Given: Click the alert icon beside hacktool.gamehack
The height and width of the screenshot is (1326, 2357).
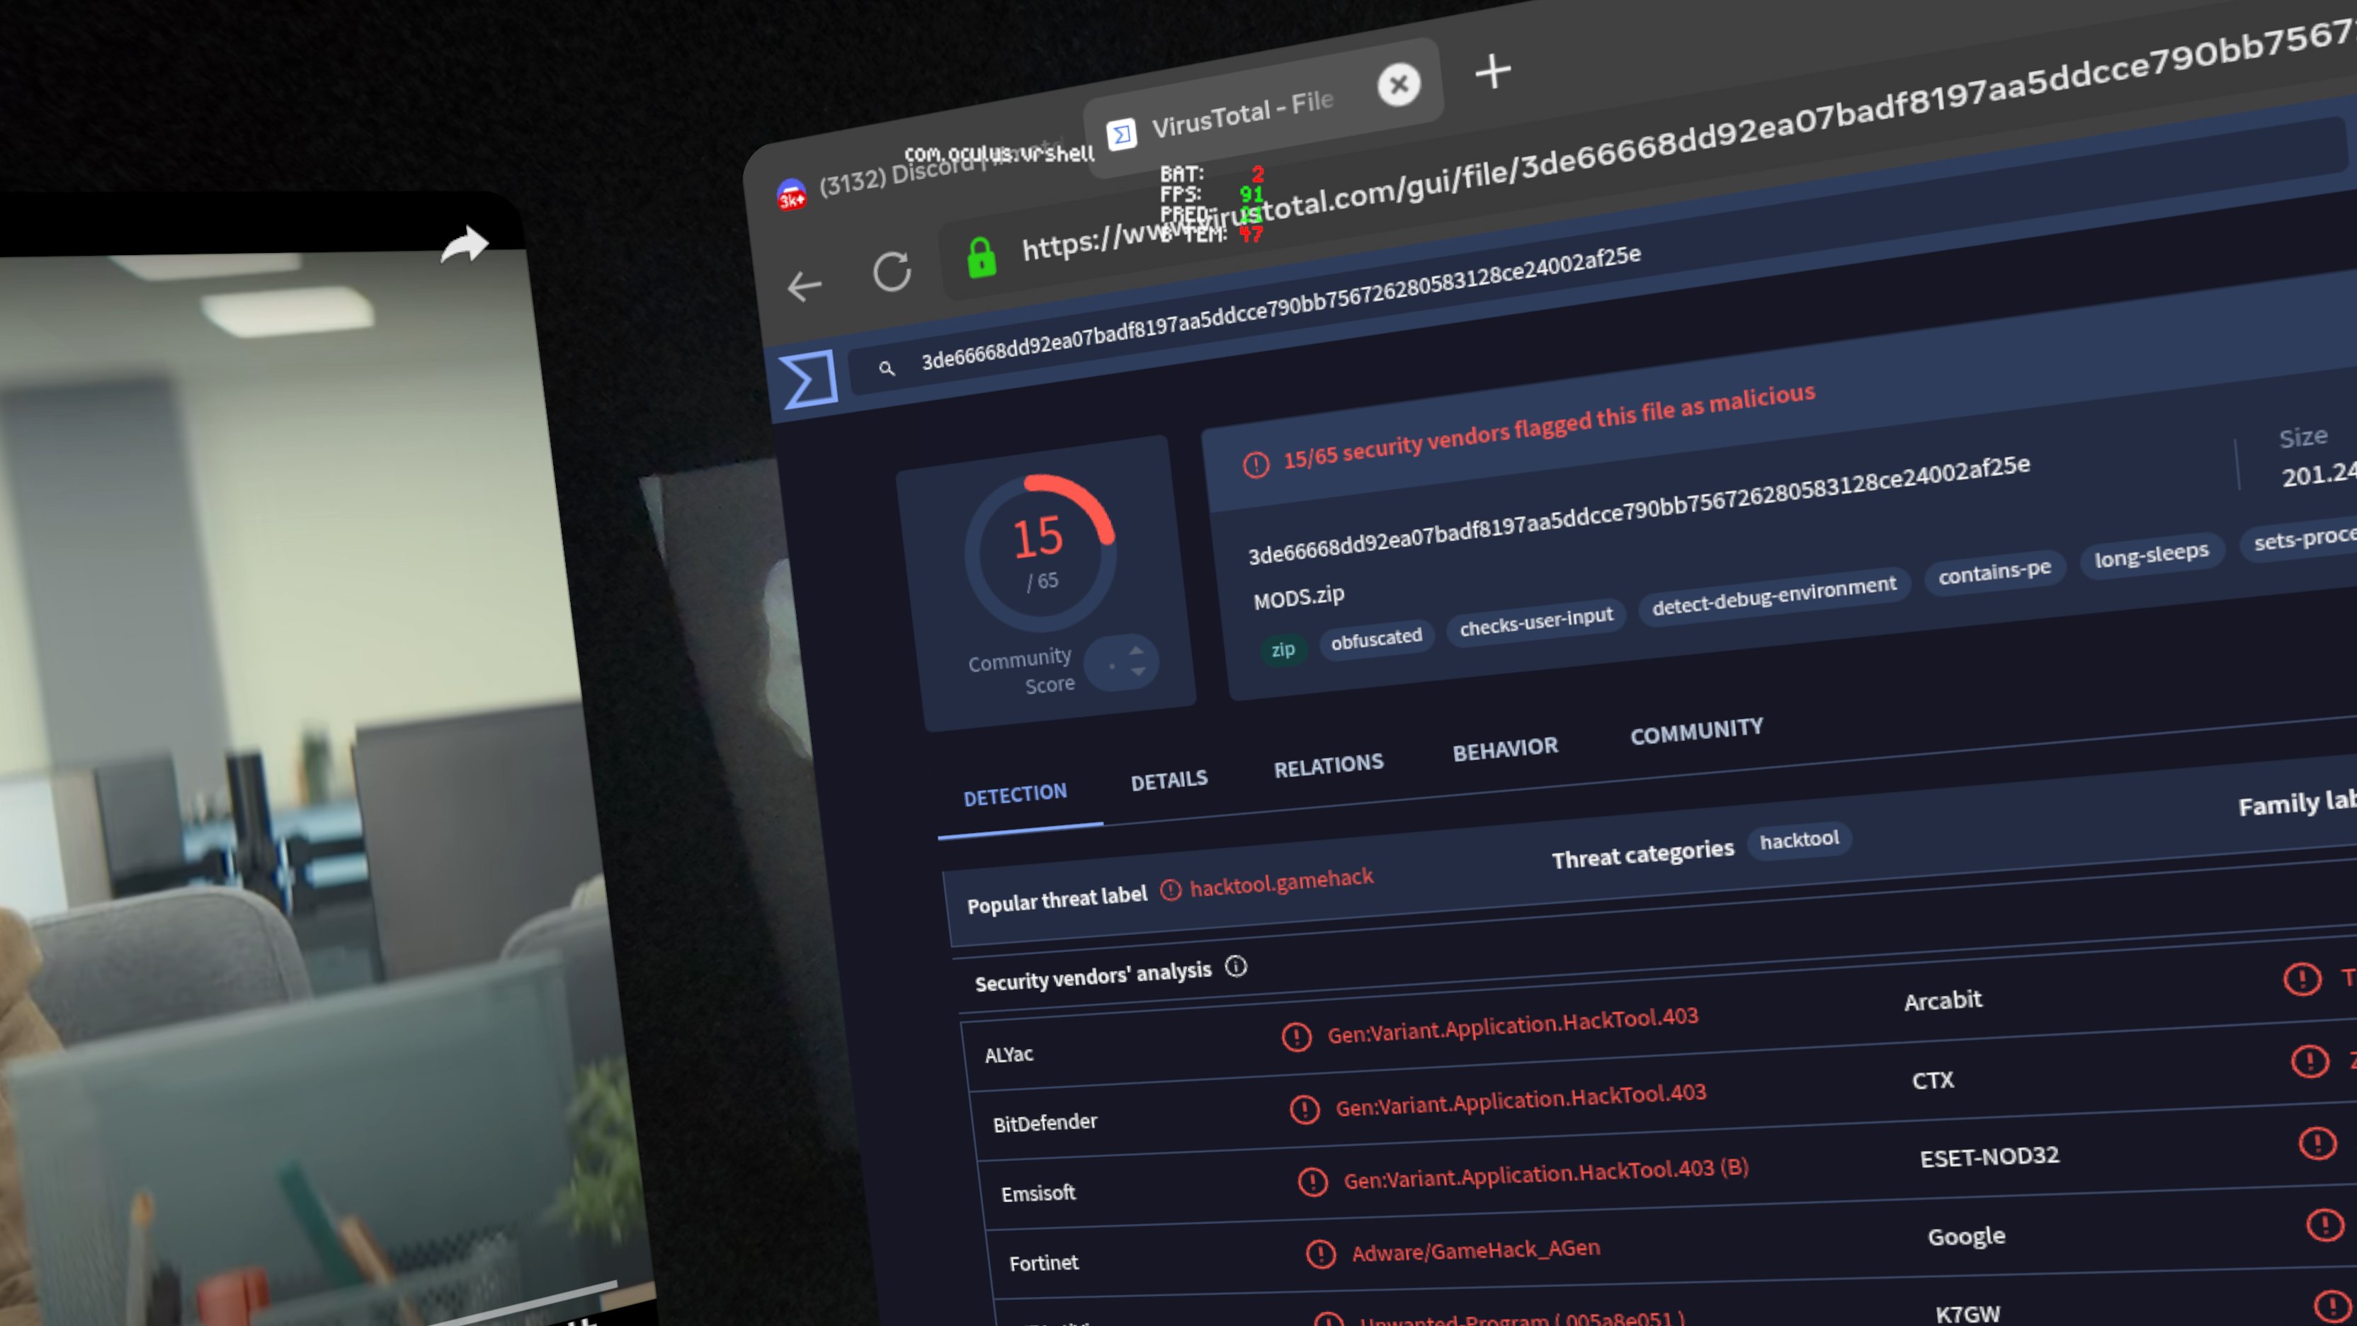Looking at the screenshot, I should (1170, 890).
